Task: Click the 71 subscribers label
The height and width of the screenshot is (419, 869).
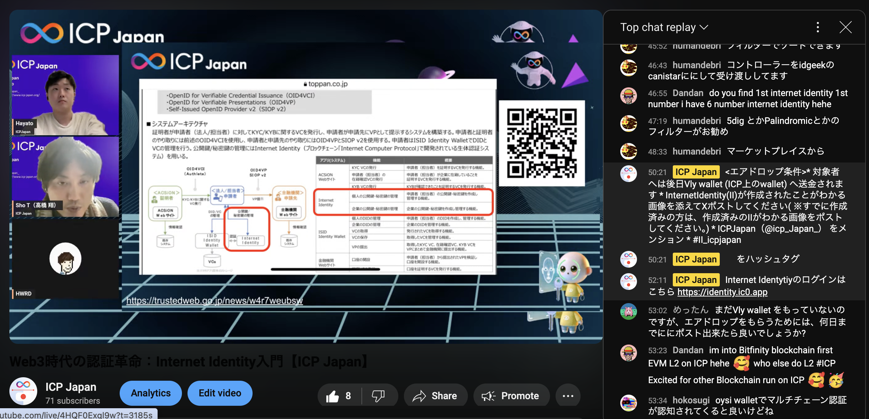Action: 72,400
